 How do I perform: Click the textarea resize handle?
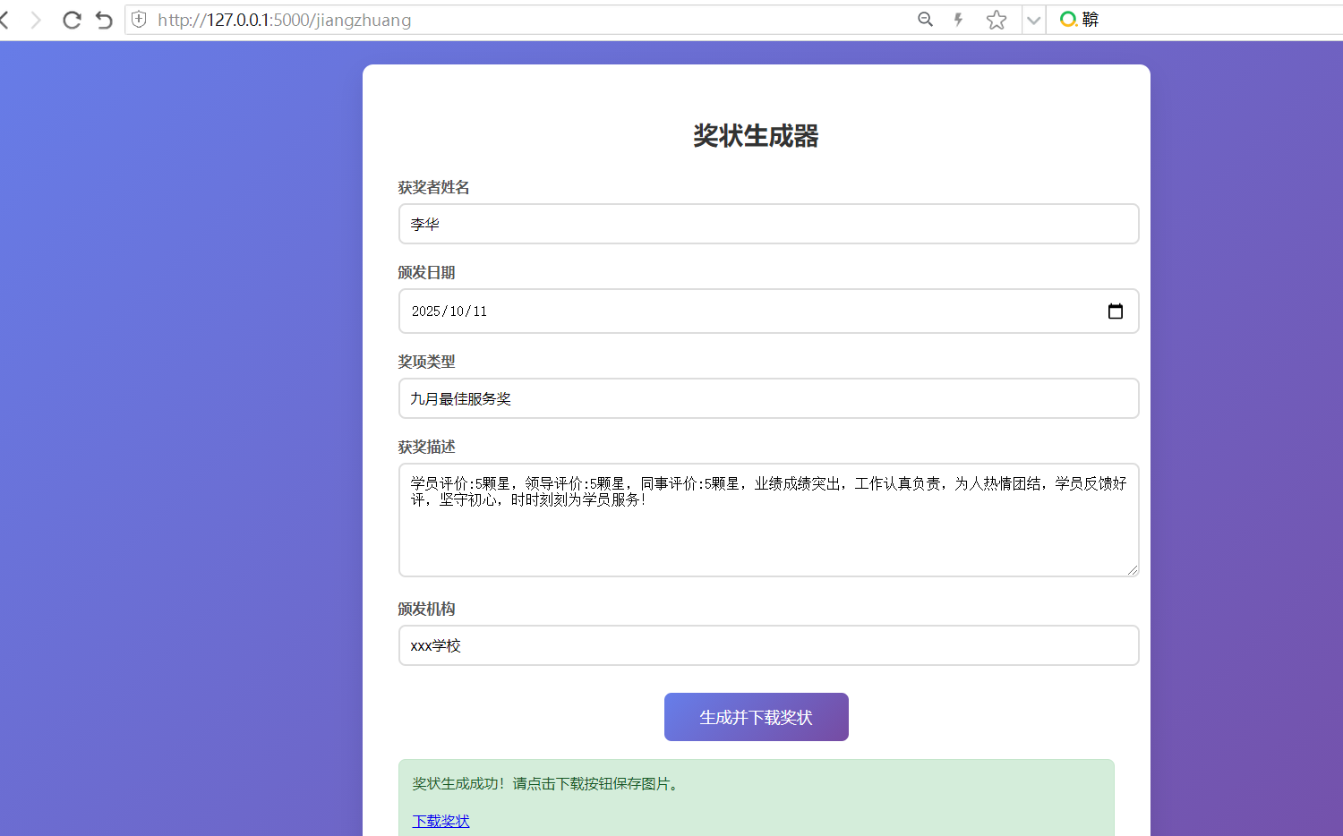[1133, 570]
